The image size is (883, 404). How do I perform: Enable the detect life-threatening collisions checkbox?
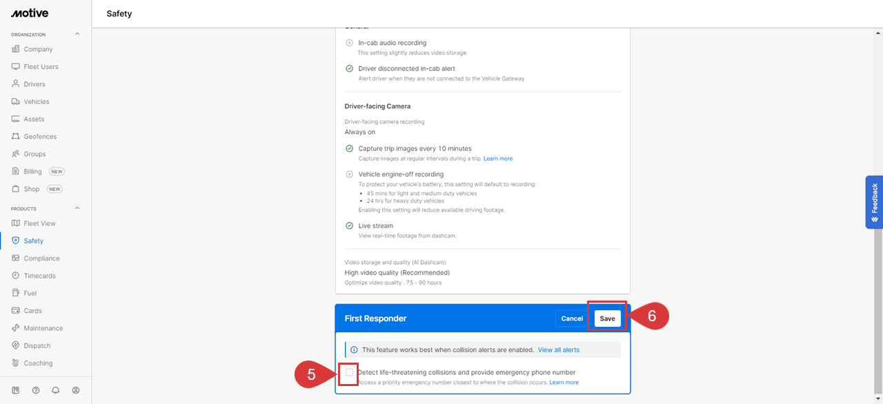point(350,372)
